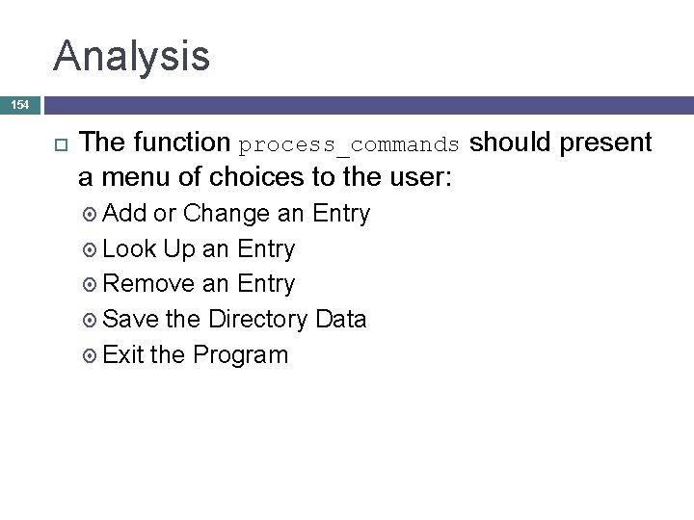Viewport: 694px width, 520px height.
Task: Click the words 'The function'
Action: click(x=154, y=143)
